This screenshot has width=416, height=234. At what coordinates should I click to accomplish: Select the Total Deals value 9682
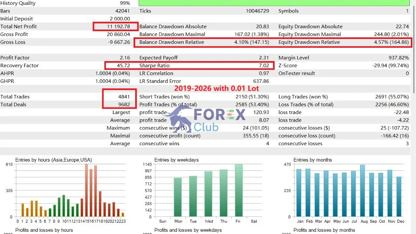coord(124,104)
